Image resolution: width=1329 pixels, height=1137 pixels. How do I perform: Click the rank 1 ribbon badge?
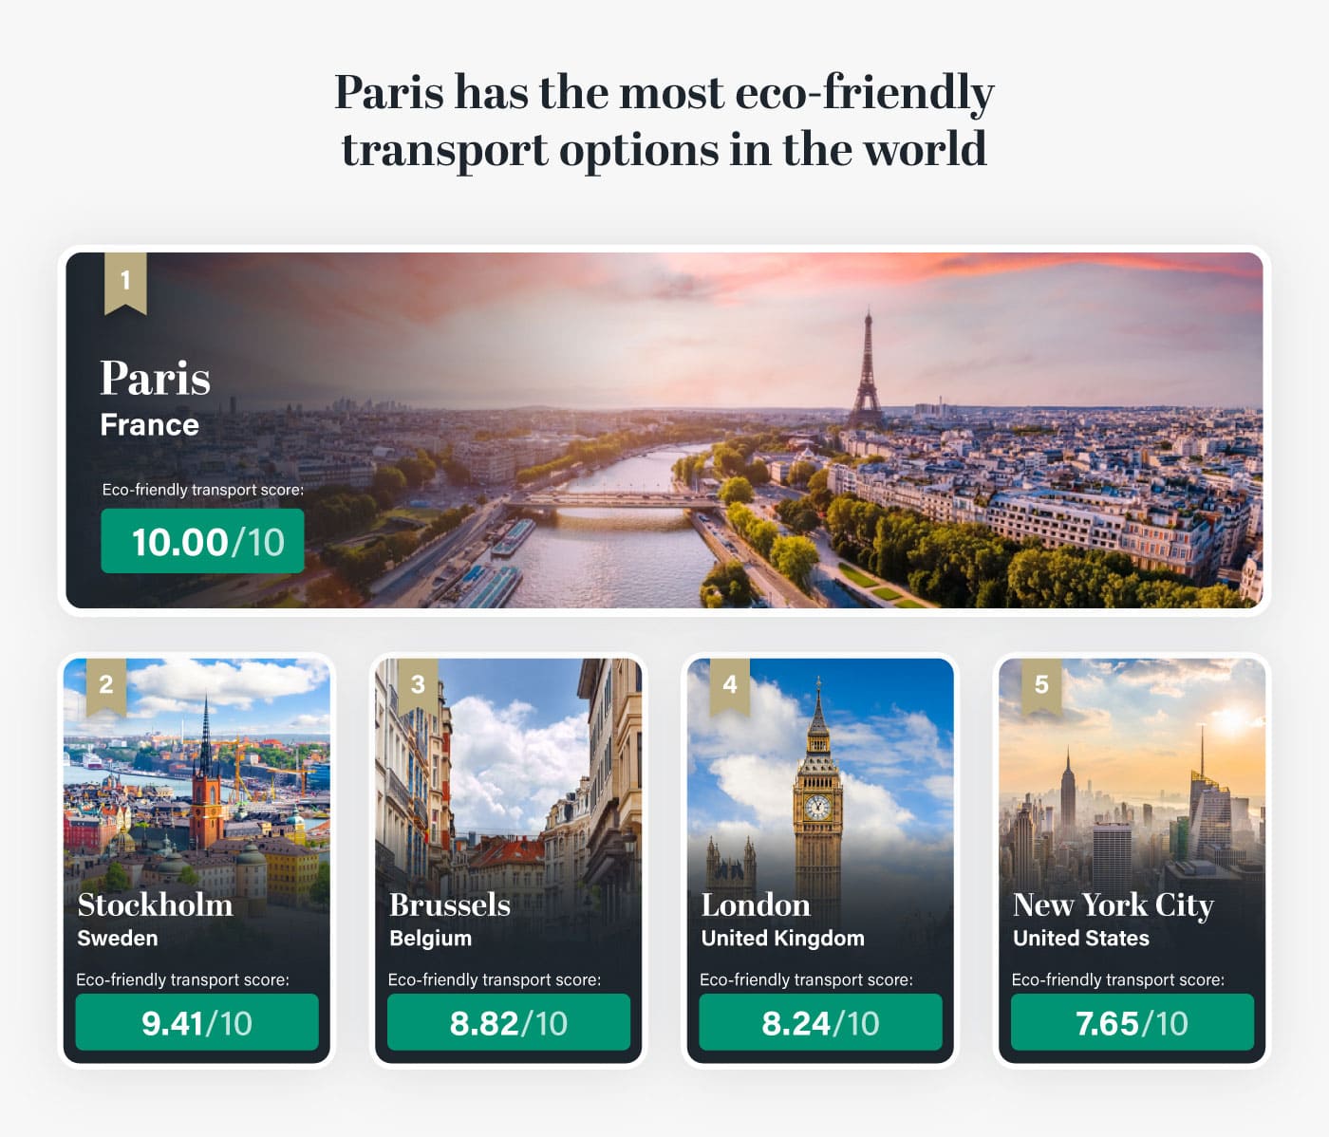pyautogui.click(x=125, y=281)
